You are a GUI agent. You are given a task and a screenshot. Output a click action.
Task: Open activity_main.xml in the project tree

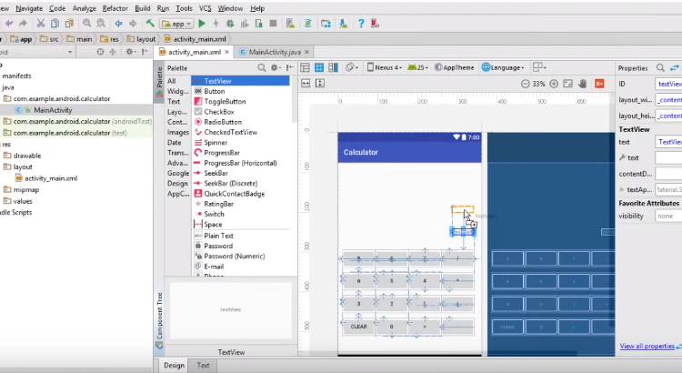tap(51, 178)
